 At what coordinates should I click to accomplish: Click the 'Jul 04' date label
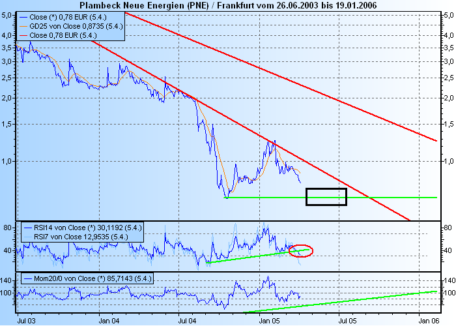point(187,321)
